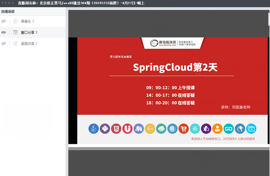270x176 pixels.
Task: Click the 讲师:刘亚雄老师 text
Action: 236,107
